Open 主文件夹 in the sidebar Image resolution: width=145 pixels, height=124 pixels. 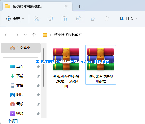pos(21,48)
